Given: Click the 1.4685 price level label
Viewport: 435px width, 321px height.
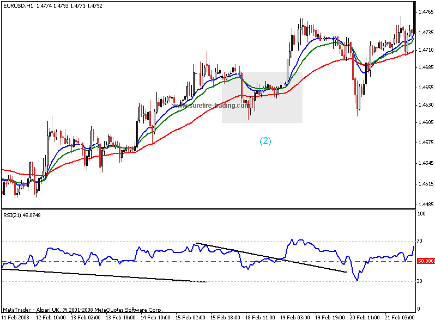Looking at the screenshot, I should 426,67.
